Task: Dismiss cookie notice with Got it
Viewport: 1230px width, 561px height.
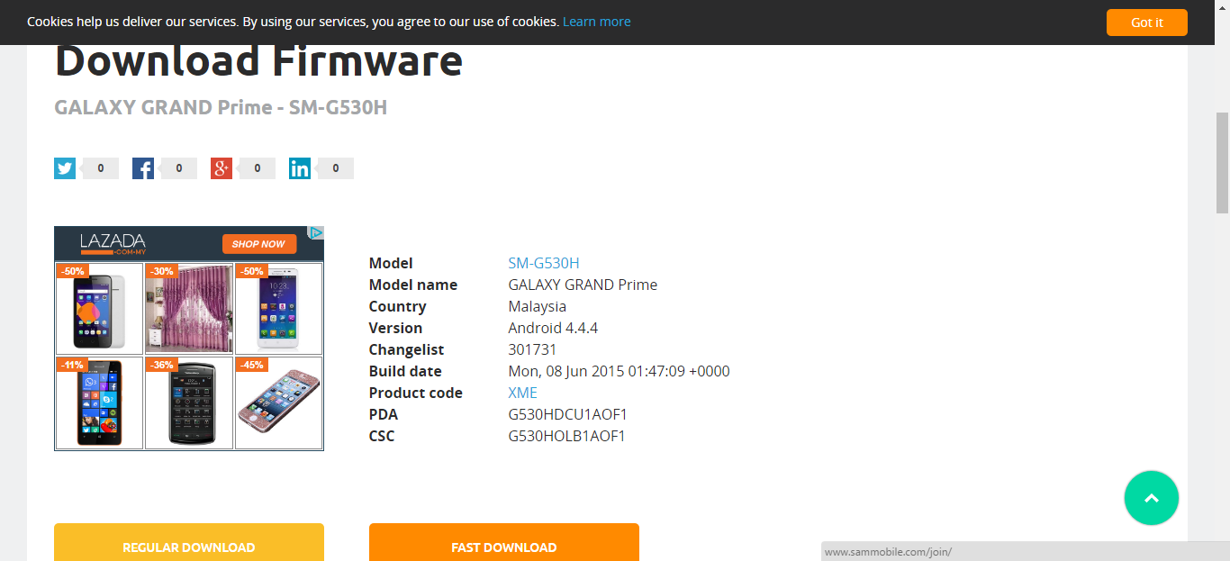Action: (x=1147, y=23)
